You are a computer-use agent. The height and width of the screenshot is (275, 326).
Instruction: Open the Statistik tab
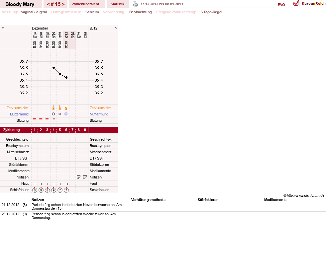117,4
